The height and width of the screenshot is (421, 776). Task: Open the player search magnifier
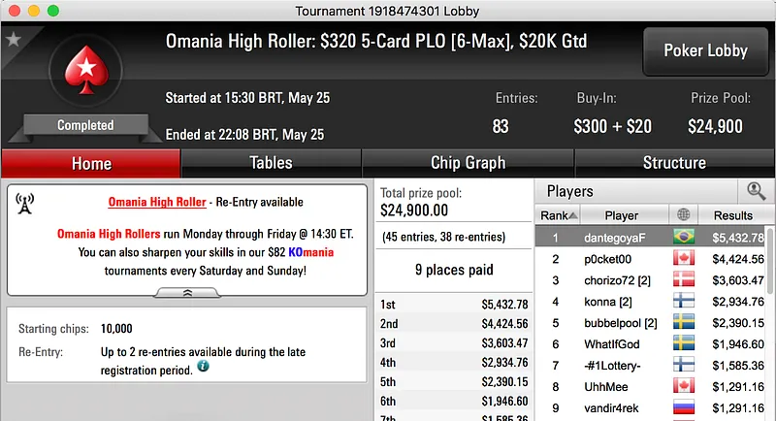pos(756,191)
